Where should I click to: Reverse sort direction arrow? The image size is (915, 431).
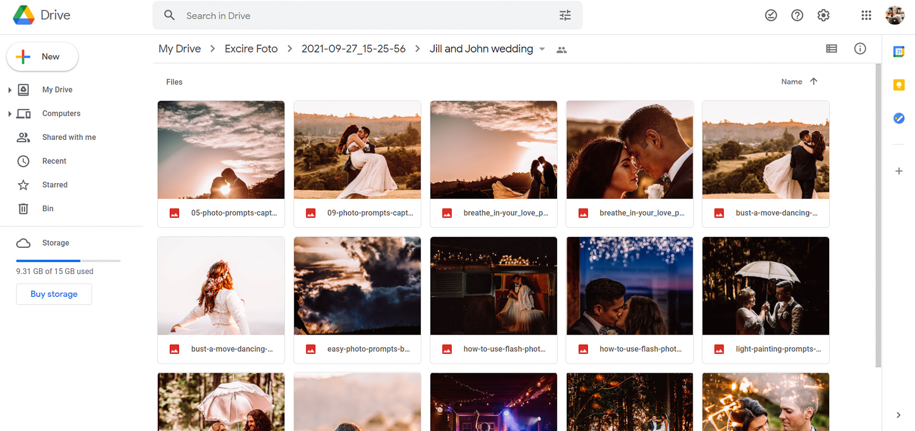814,82
